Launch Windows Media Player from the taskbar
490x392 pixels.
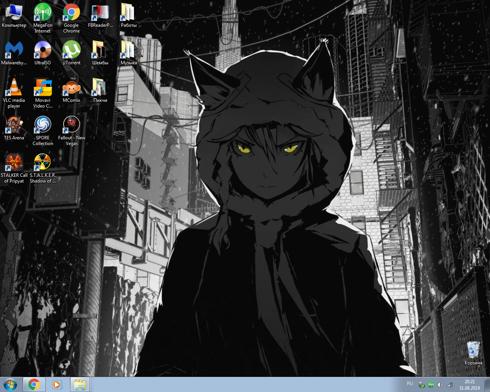57,384
